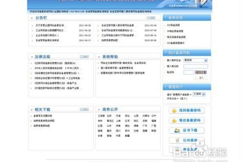Click the more button in 公告栏

coord(151,18)
